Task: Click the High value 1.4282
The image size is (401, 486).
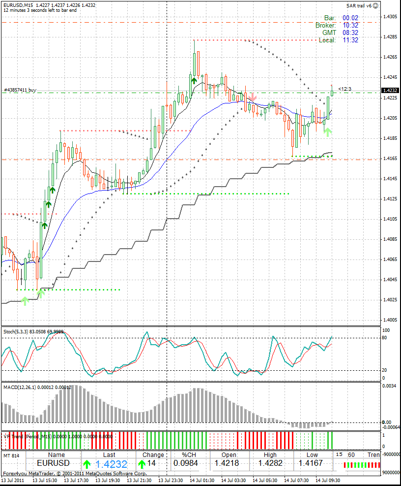Action: point(270,463)
